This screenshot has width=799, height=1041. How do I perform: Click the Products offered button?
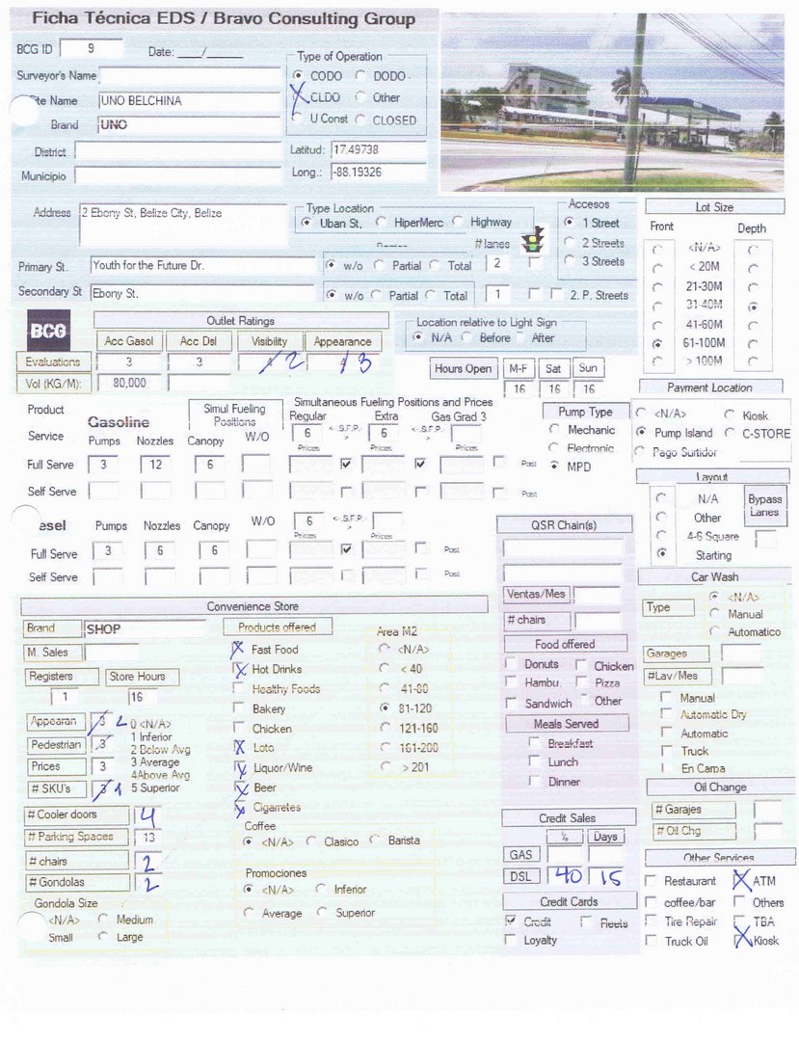(277, 627)
